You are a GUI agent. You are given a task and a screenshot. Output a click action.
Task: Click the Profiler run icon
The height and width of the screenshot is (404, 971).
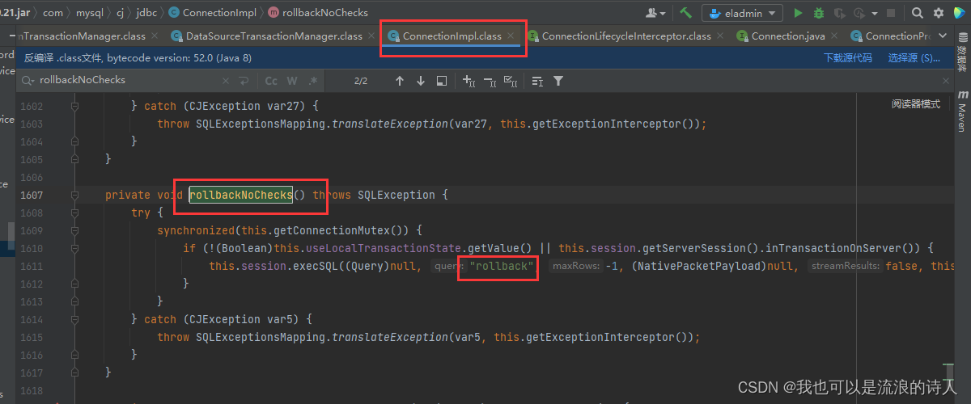tap(861, 13)
